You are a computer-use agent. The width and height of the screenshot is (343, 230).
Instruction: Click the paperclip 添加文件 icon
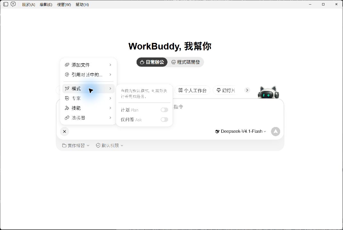[67, 65]
